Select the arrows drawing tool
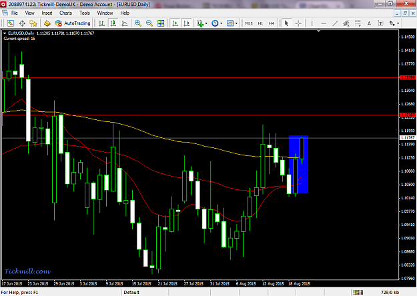Image resolution: width=417 pixels, height=296 pixels. (392, 23)
